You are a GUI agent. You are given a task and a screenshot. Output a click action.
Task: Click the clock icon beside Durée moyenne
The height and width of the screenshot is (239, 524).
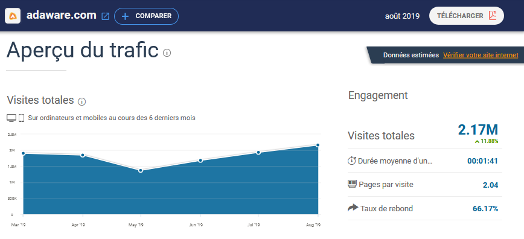[352, 161]
